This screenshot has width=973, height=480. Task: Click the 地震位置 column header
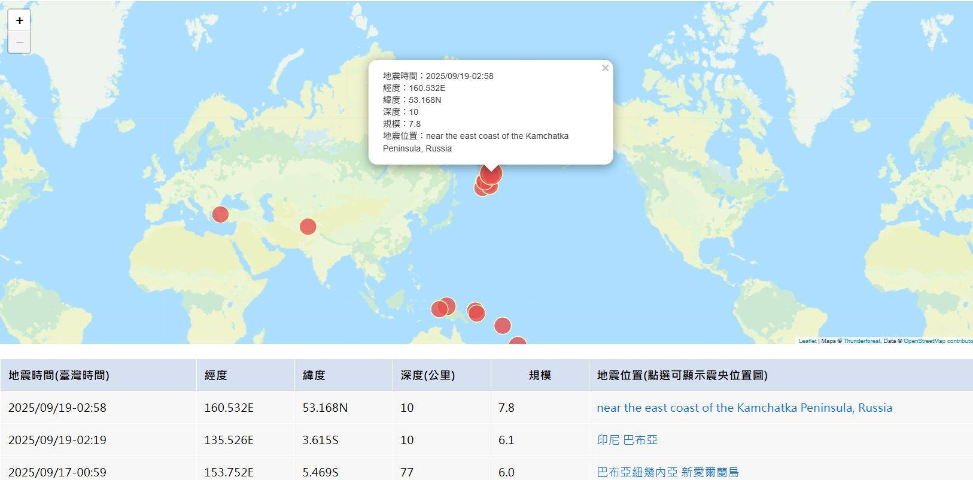(781, 375)
